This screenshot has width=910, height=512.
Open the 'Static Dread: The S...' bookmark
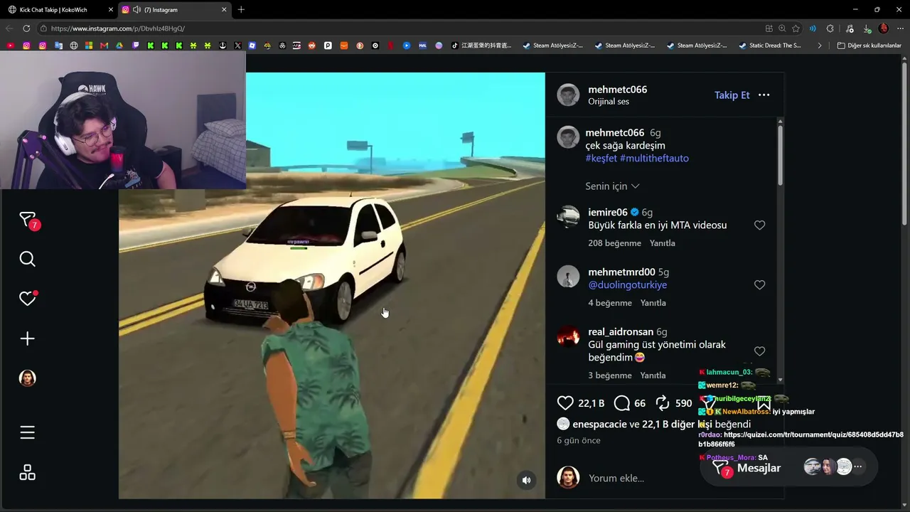pos(769,46)
